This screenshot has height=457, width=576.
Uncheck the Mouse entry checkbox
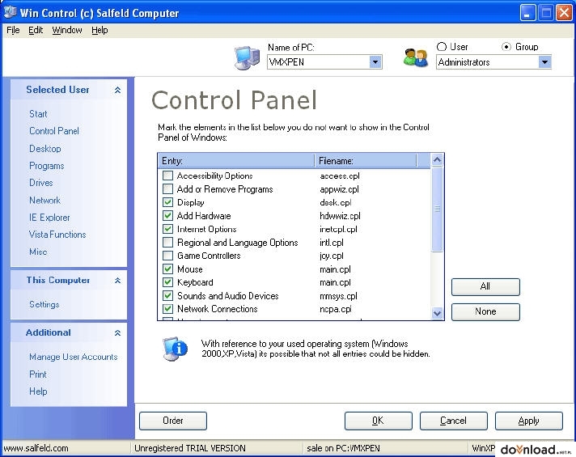point(168,269)
